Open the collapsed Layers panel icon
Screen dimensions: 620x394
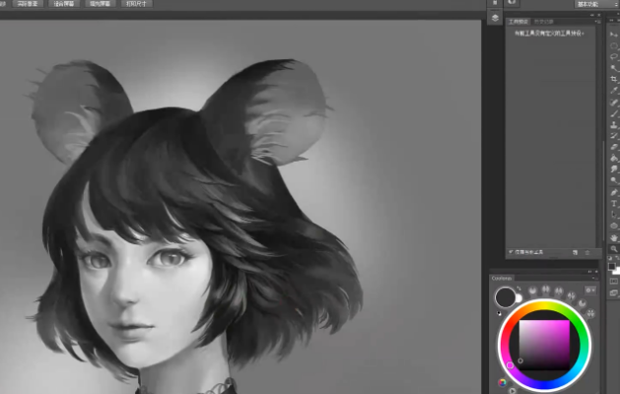click(x=495, y=18)
